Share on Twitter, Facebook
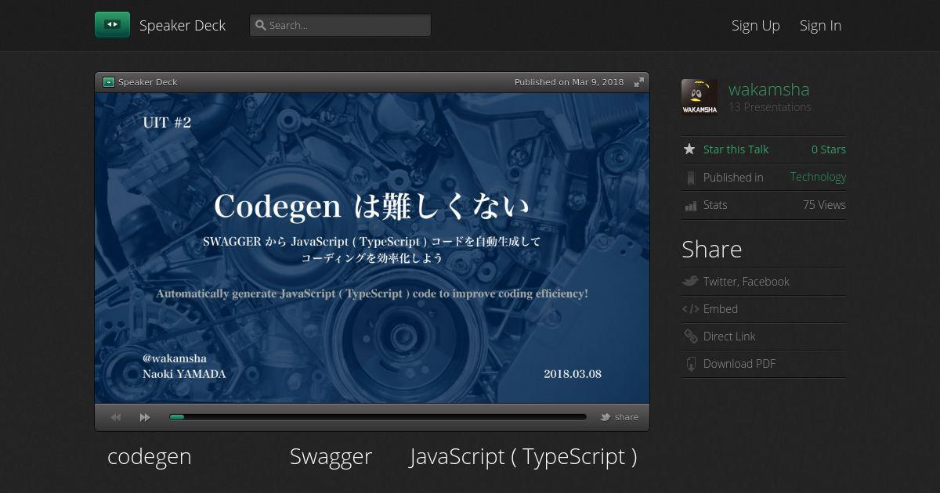 tap(746, 282)
